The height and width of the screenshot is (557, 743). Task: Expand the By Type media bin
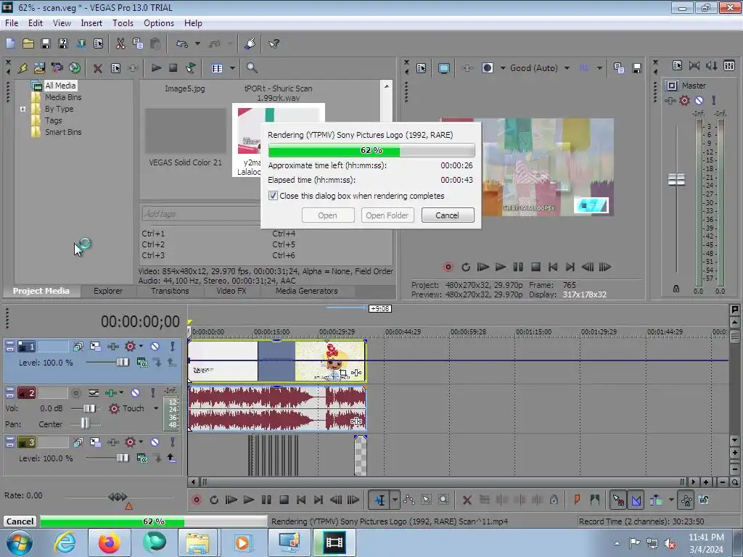[x=22, y=109]
